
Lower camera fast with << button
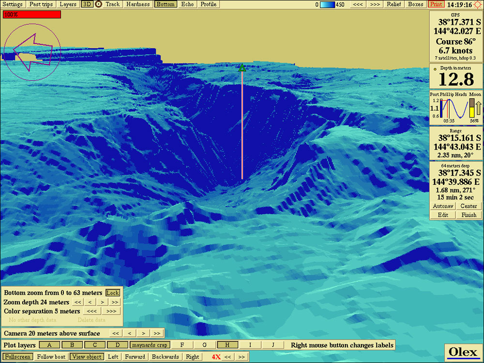tap(116, 333)
